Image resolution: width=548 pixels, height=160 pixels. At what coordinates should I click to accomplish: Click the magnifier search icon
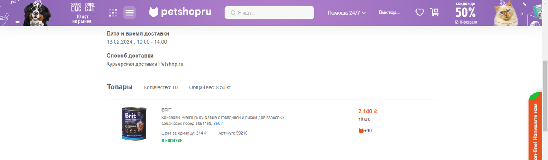pos(233,13)
